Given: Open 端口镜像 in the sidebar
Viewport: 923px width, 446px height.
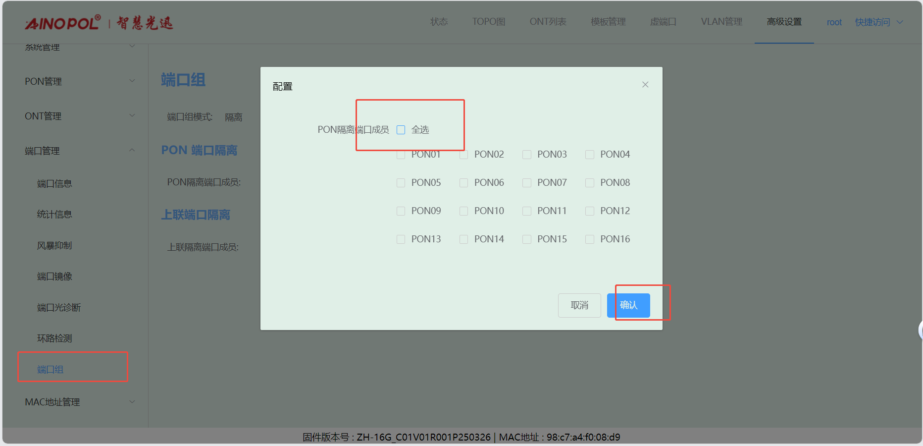Looking at the screenshot, I should tap(54, 277).
